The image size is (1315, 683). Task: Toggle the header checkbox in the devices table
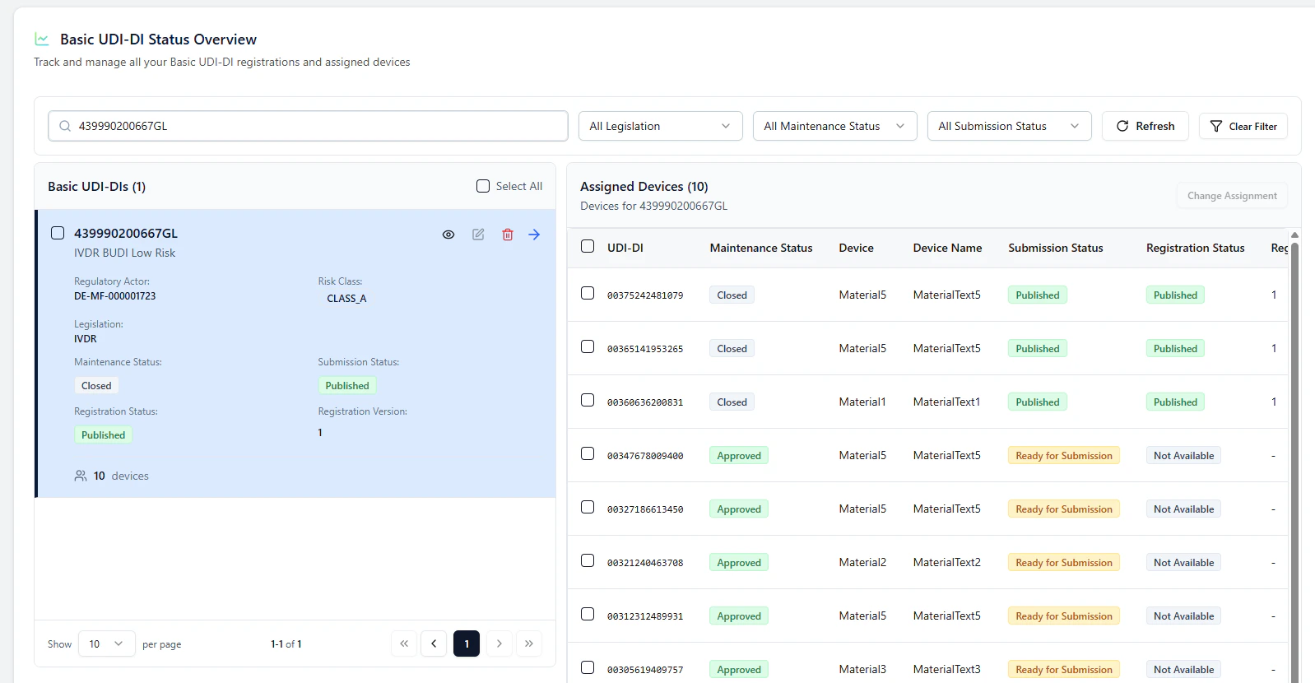point(588,246)
